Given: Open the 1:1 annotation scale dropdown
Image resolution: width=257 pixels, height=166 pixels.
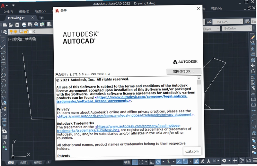Looking at the screenshot, I should tap(216, 161).
